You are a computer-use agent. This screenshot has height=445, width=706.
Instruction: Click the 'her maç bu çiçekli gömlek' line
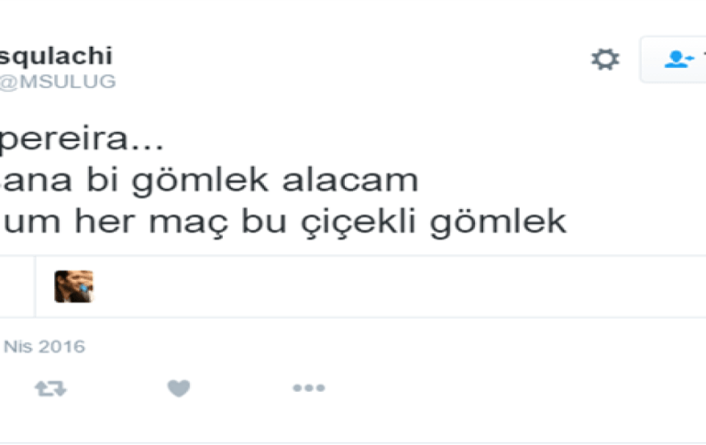(283, 222)
